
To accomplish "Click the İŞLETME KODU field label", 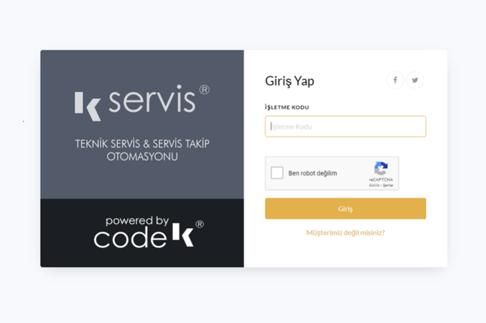I will click(287, 107).
